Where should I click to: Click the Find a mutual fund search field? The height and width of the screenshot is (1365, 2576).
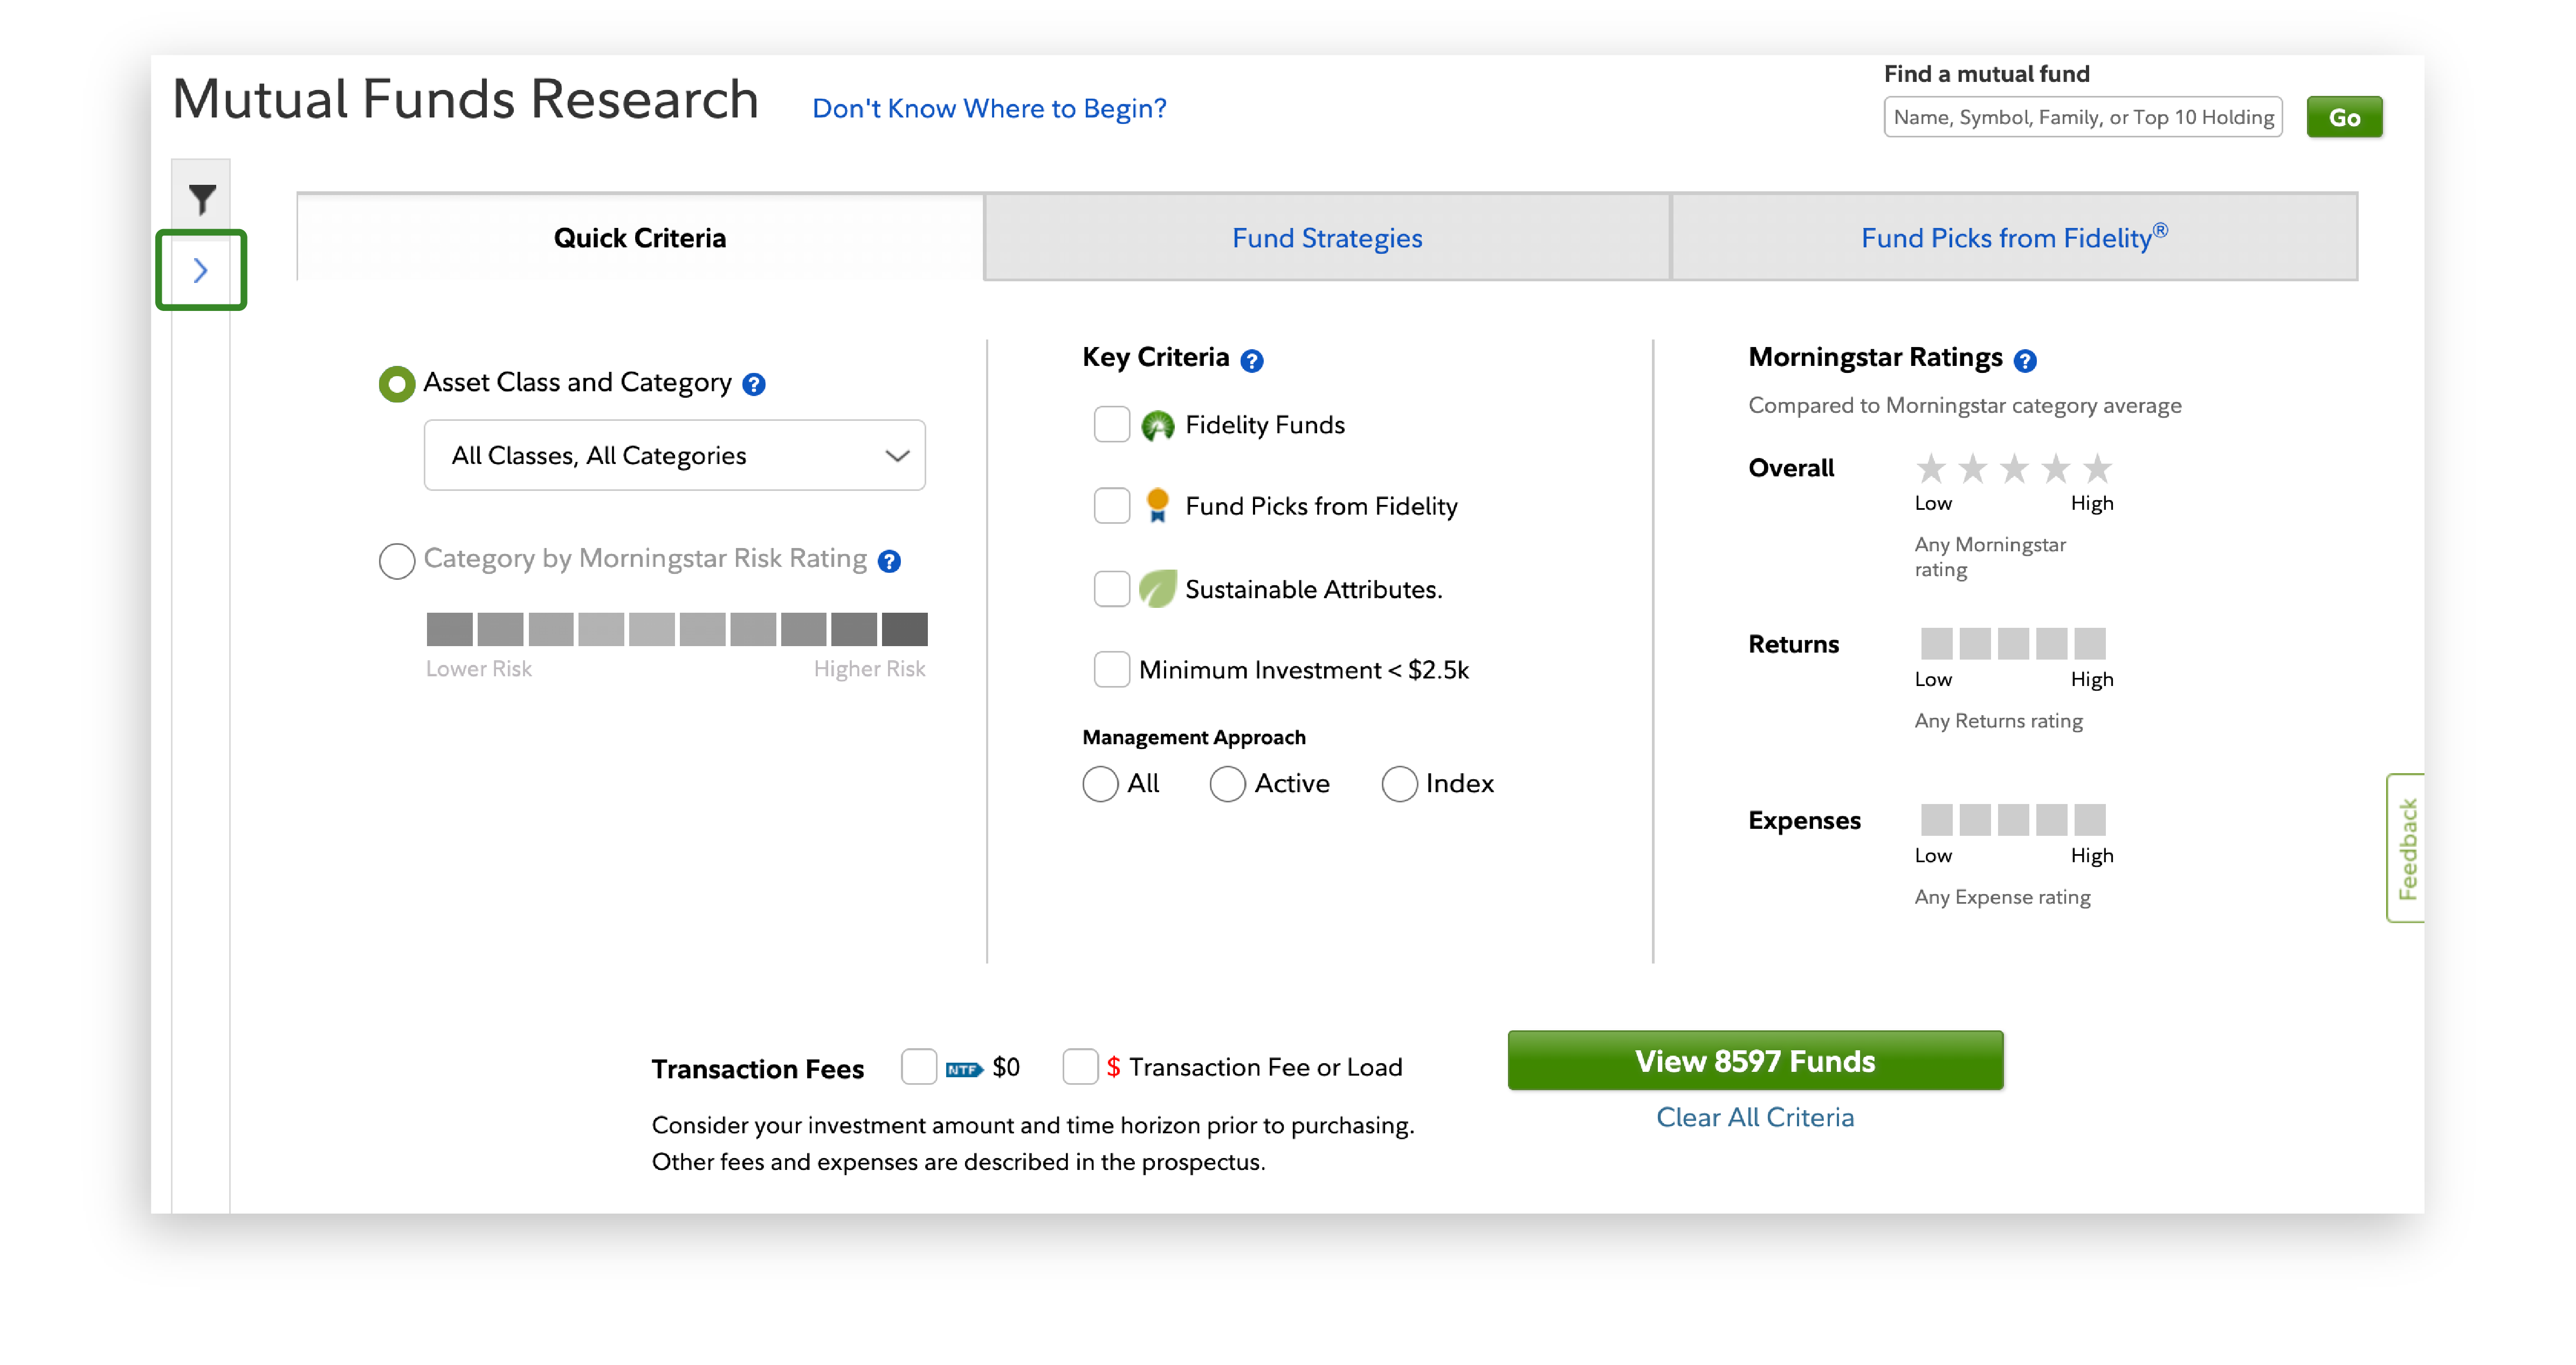[2082, 117]
